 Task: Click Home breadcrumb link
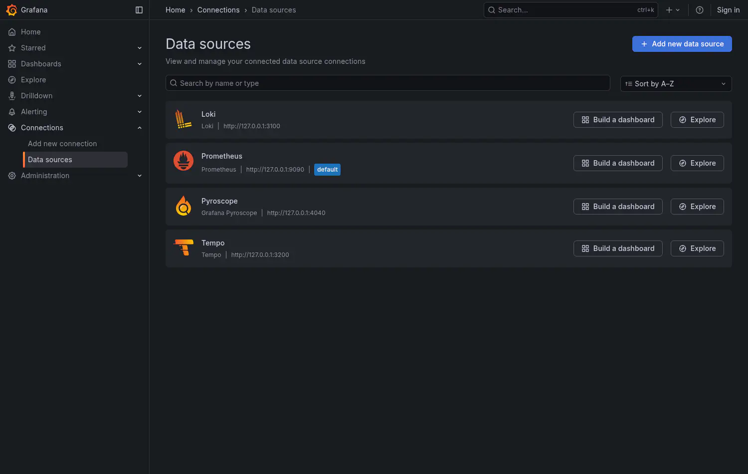(176, 10)
